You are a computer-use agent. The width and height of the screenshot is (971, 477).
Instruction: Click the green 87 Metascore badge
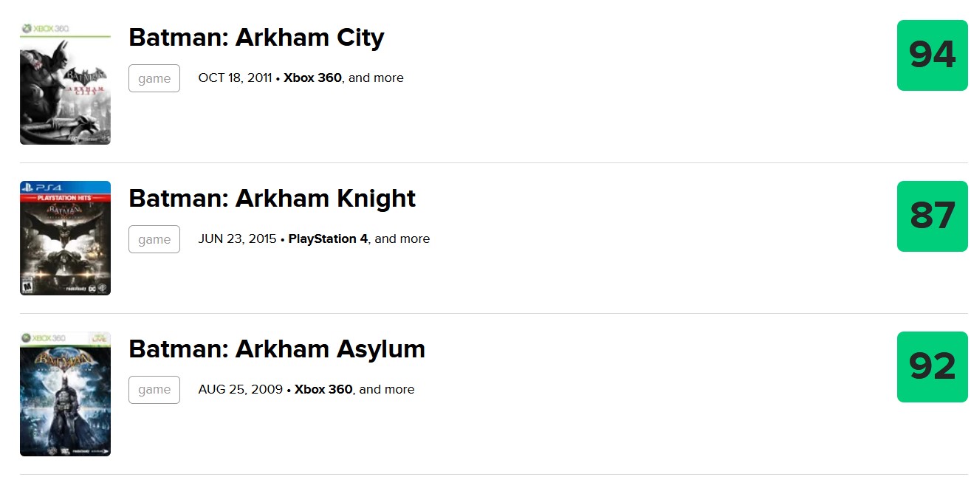[932, 216]
